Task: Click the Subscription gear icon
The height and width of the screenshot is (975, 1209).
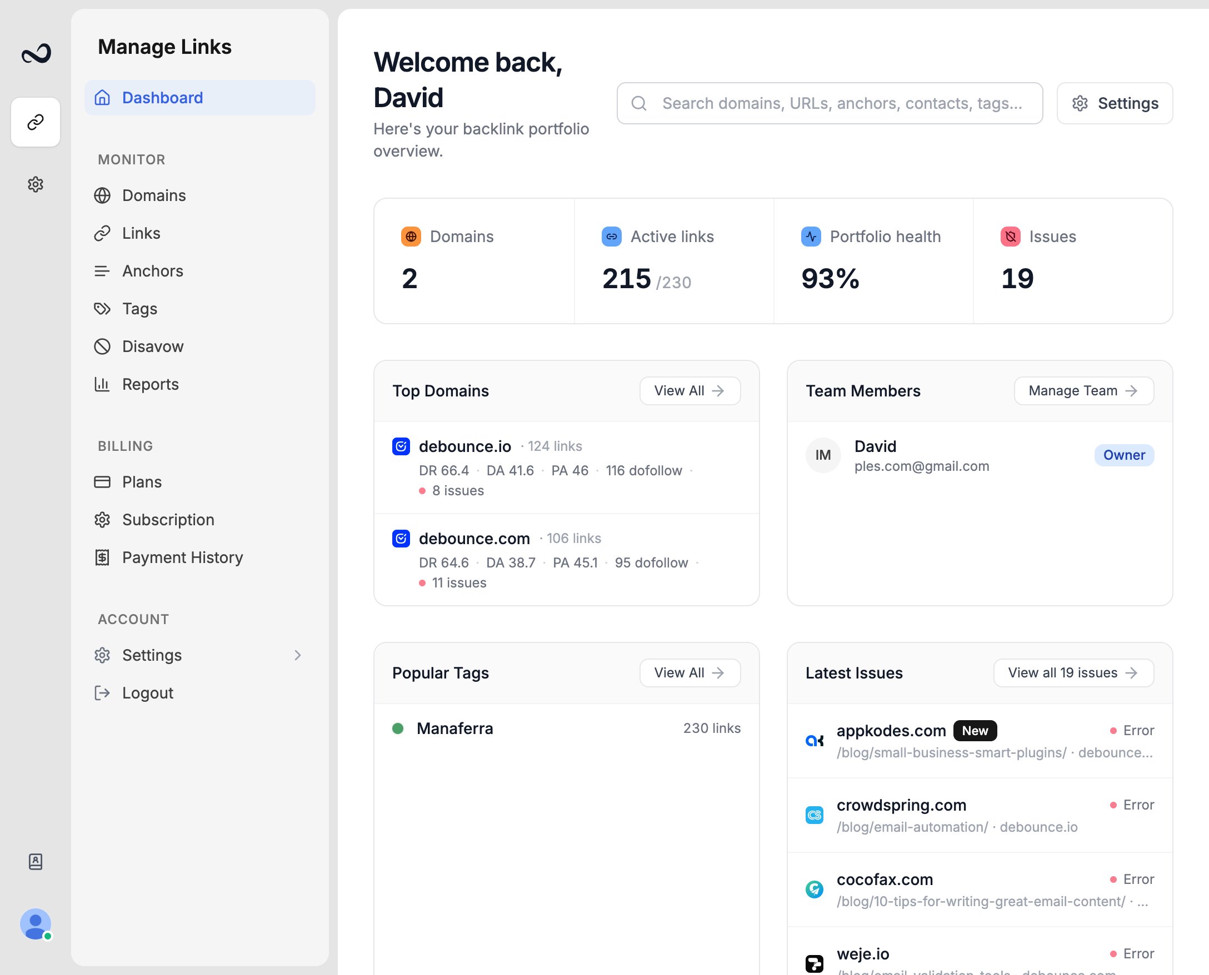Action: point(102,520)
